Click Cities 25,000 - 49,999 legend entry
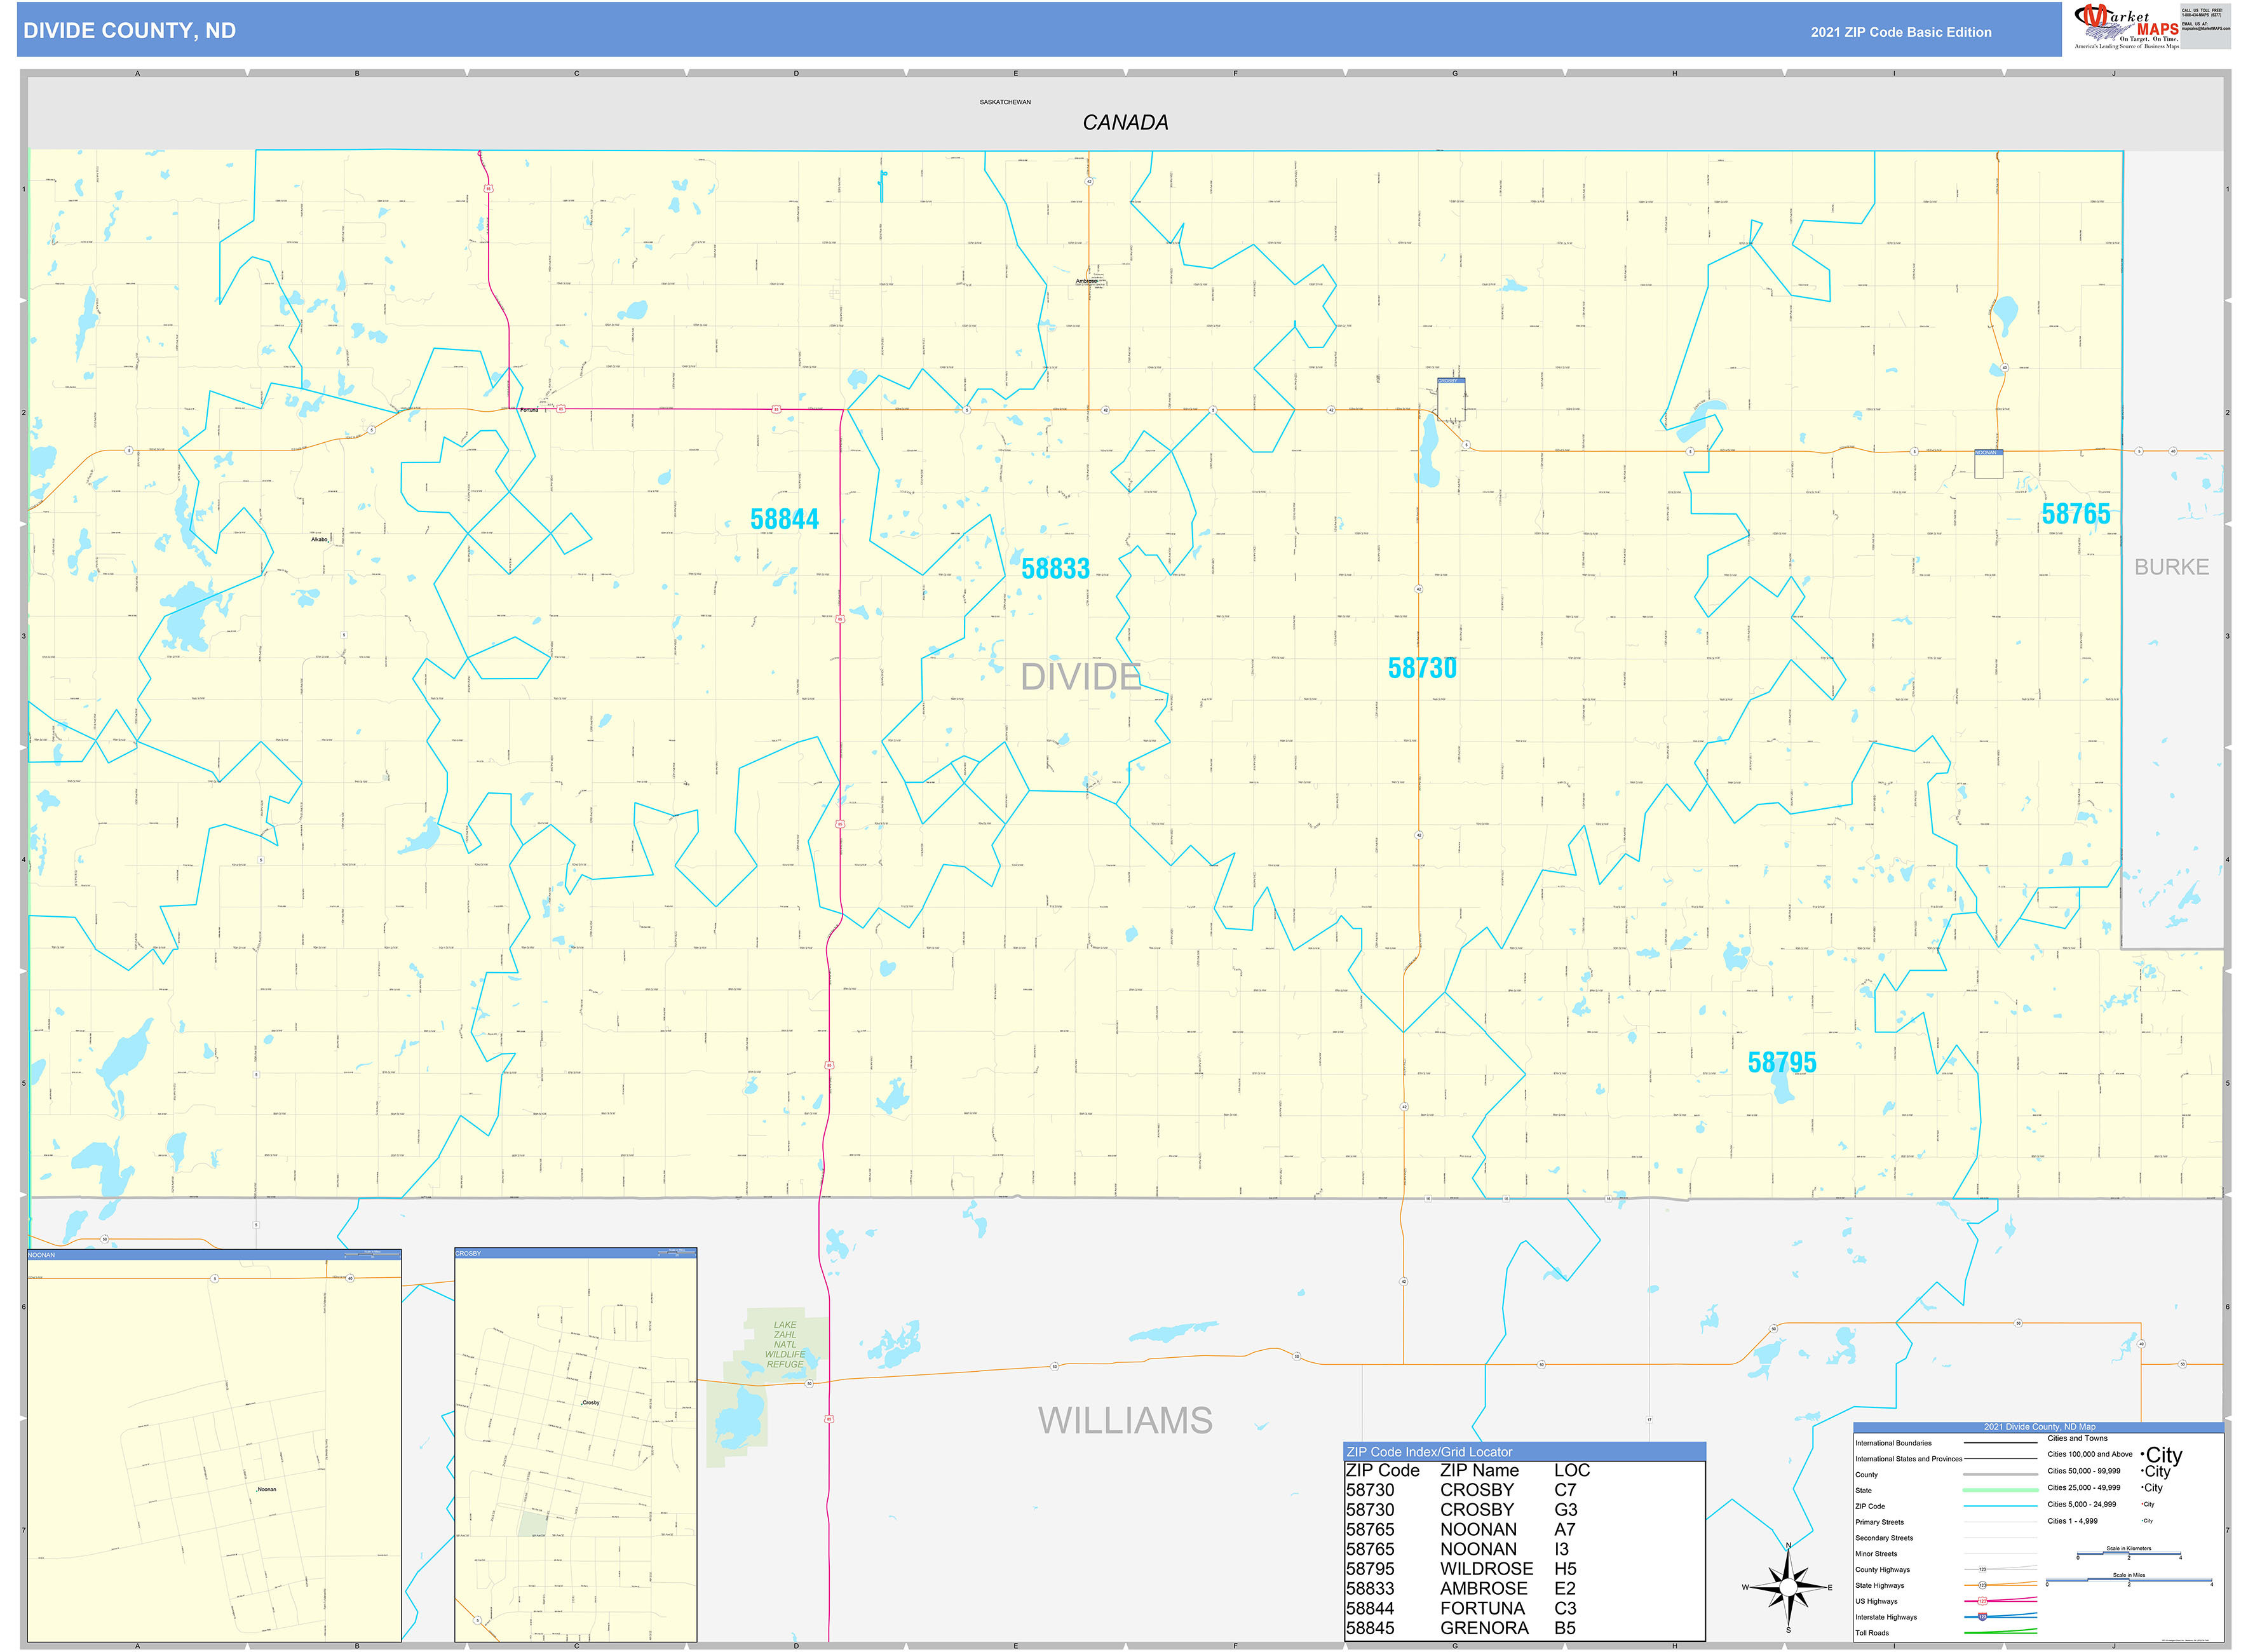 pos(2083,1487)
